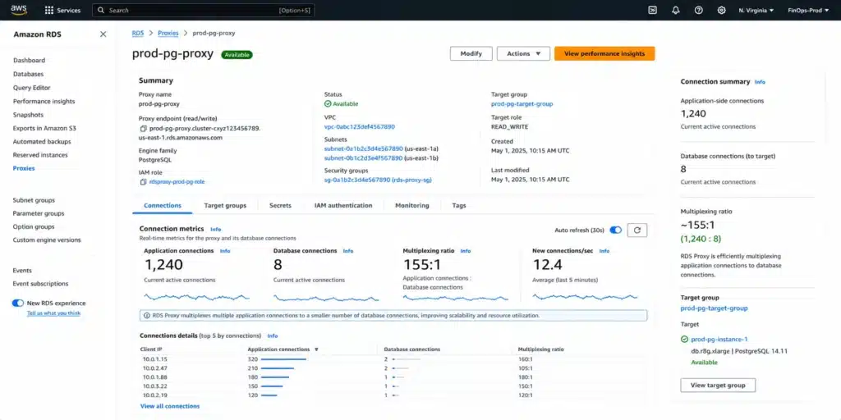Screen dimensions: 841x420
Task: Switch to the Connections tab
Action: click(x=163, y=205)
